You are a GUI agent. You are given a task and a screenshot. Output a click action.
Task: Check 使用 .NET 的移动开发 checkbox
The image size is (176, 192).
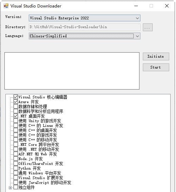[16, 149]
